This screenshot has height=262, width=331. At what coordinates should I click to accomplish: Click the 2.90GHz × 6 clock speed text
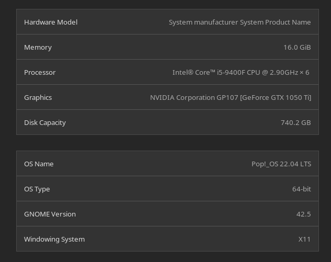point(289,72)
